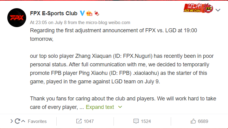
Task: Click the circular refresh arrow icon
Action: pos(17,121)
